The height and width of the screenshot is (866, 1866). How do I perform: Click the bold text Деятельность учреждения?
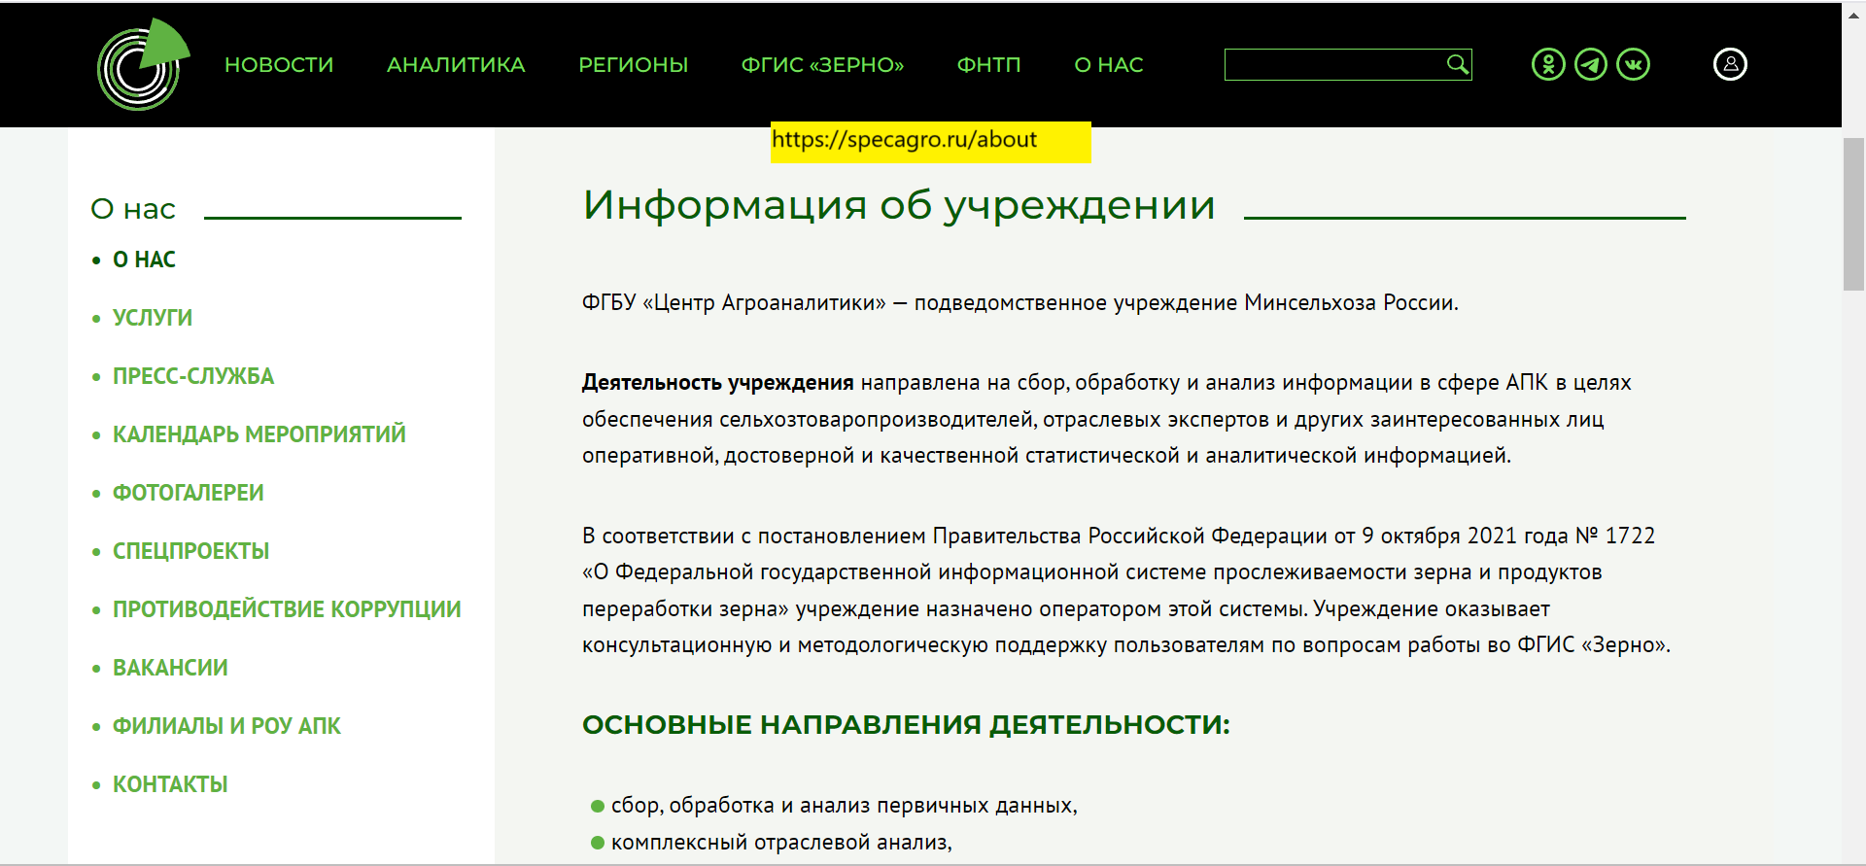(717, 383)
